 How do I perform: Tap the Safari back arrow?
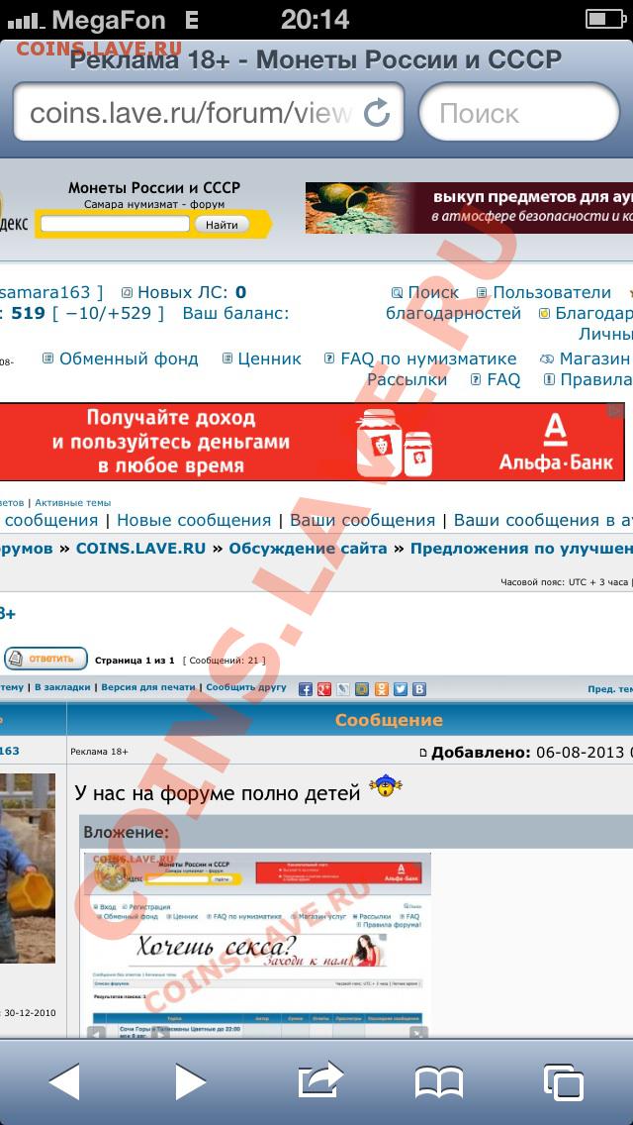[x=63, y=1082]
